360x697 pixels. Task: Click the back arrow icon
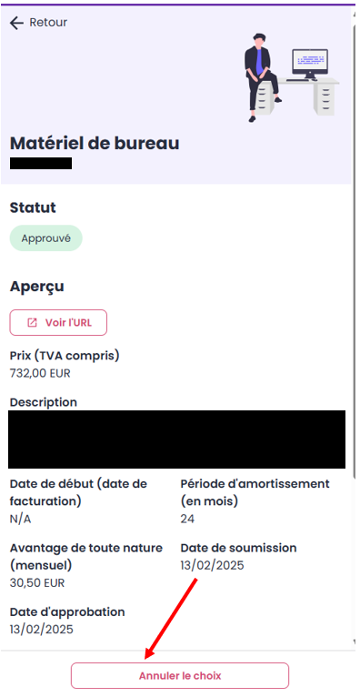coord(16,23)
